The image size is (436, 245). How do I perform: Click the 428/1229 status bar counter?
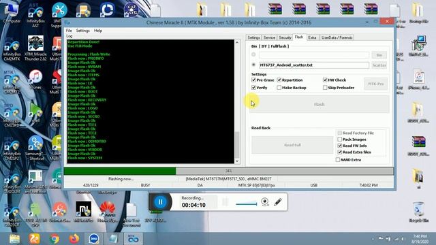[91, 185]
